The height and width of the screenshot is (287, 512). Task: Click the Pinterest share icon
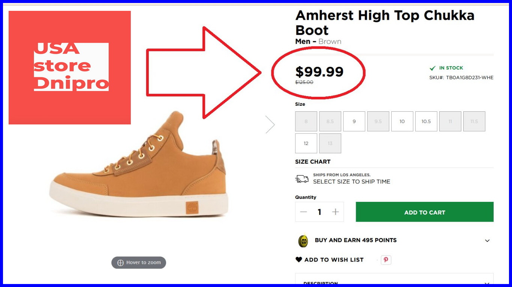pos(386,260)
